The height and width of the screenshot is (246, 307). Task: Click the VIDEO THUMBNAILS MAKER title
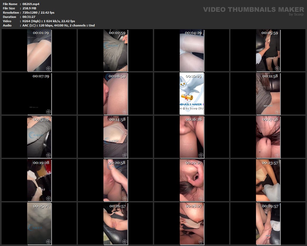coord(253,9)
